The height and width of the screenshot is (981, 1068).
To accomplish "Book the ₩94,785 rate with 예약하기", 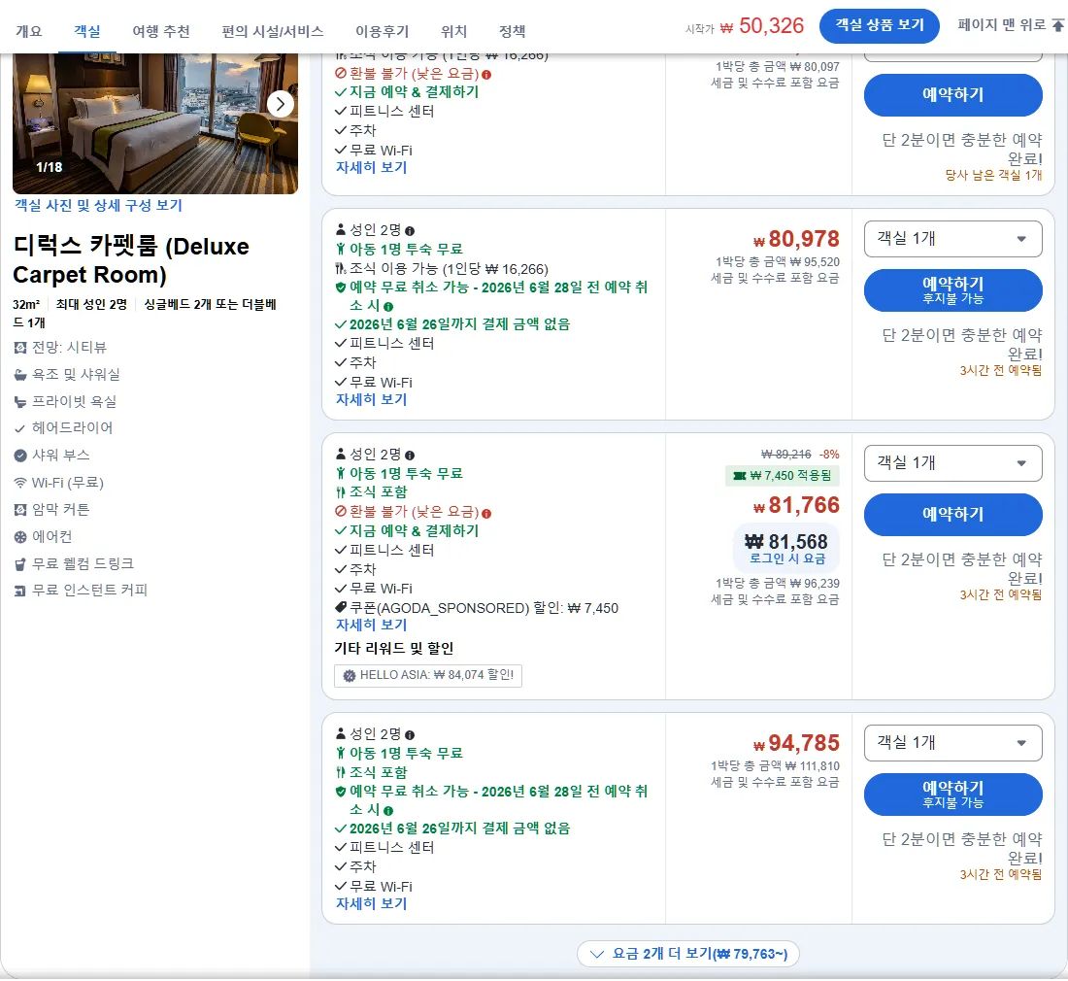I will [952, 795].
